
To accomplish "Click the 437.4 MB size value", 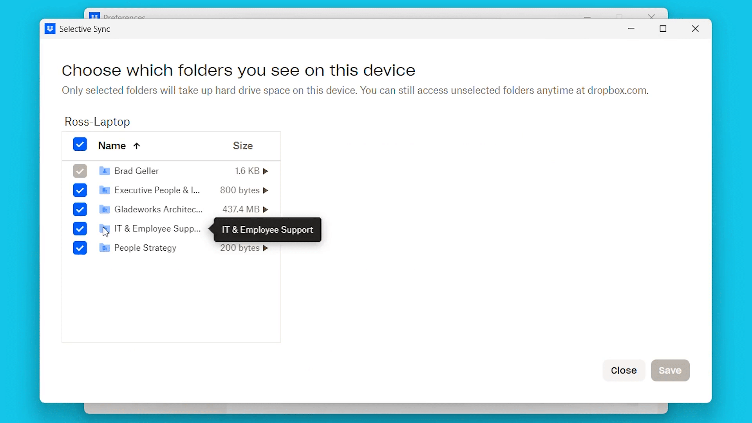I will [241, 209].
